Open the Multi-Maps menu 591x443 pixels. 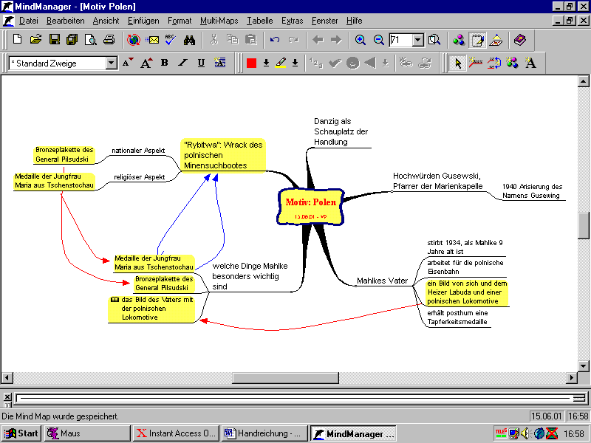click(217, 21)
